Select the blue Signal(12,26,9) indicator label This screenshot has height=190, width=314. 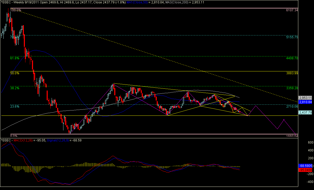click(56, 141)
